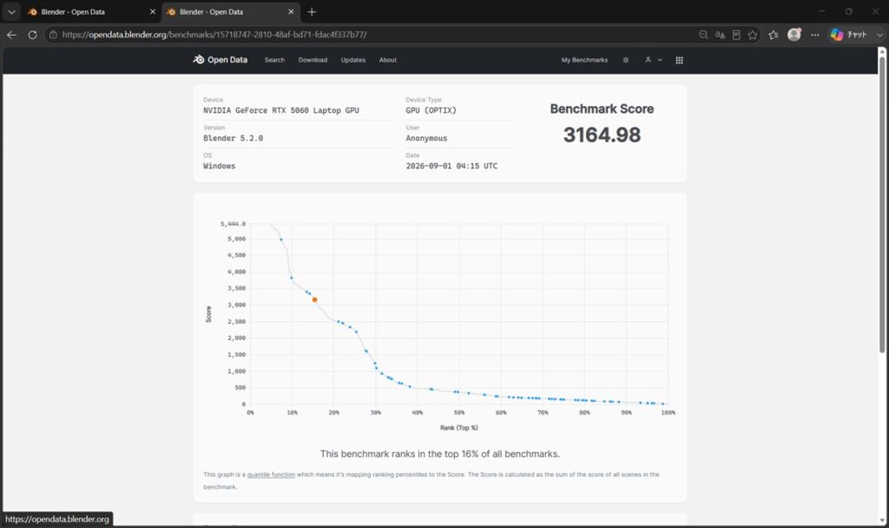Open the Copilot チャット button

click(x=849, y=35)
